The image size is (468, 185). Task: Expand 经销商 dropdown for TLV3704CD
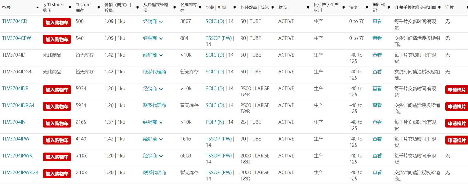tap(161, 22)
